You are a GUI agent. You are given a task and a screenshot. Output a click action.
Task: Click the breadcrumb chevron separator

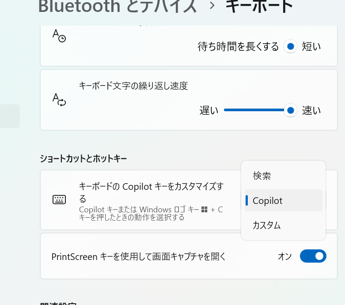pyautogui.click(x=212, y=6)
